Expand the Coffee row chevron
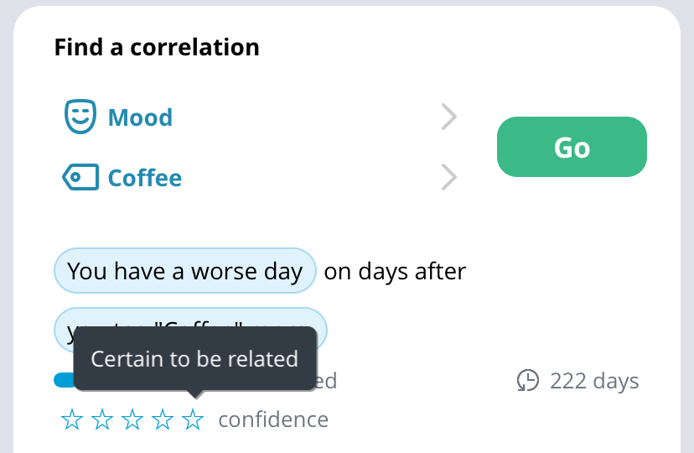 (x=448, y=177)
